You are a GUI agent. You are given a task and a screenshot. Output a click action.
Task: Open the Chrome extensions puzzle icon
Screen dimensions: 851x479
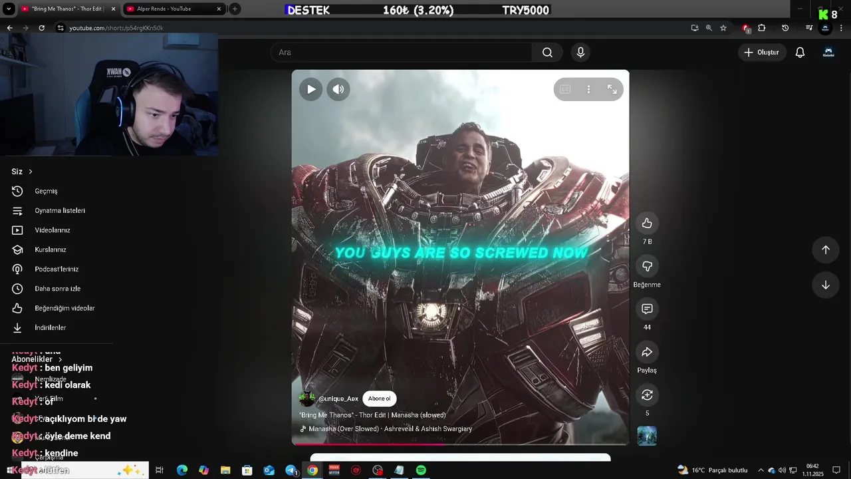(x=762, y=28)
